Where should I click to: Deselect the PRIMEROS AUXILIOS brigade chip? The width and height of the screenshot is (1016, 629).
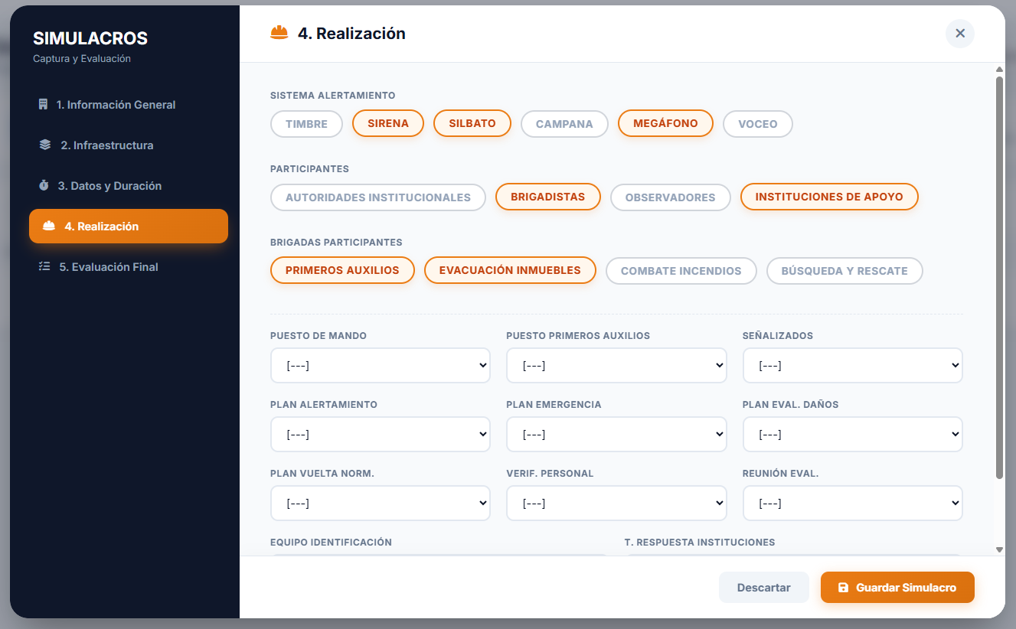(x=342, y=270)
